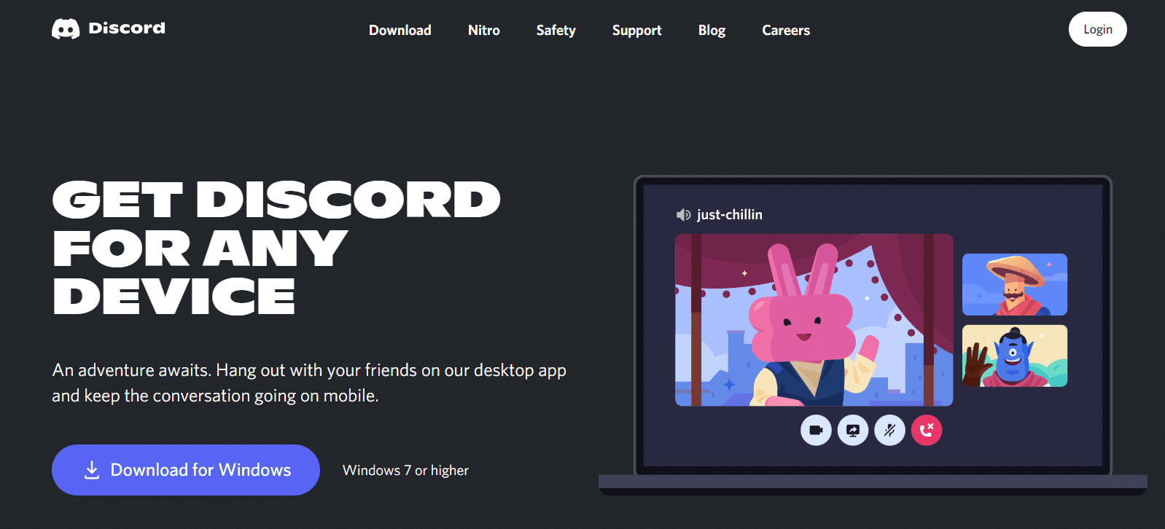Click the mushroom hat character video tile

[1015, 284]
